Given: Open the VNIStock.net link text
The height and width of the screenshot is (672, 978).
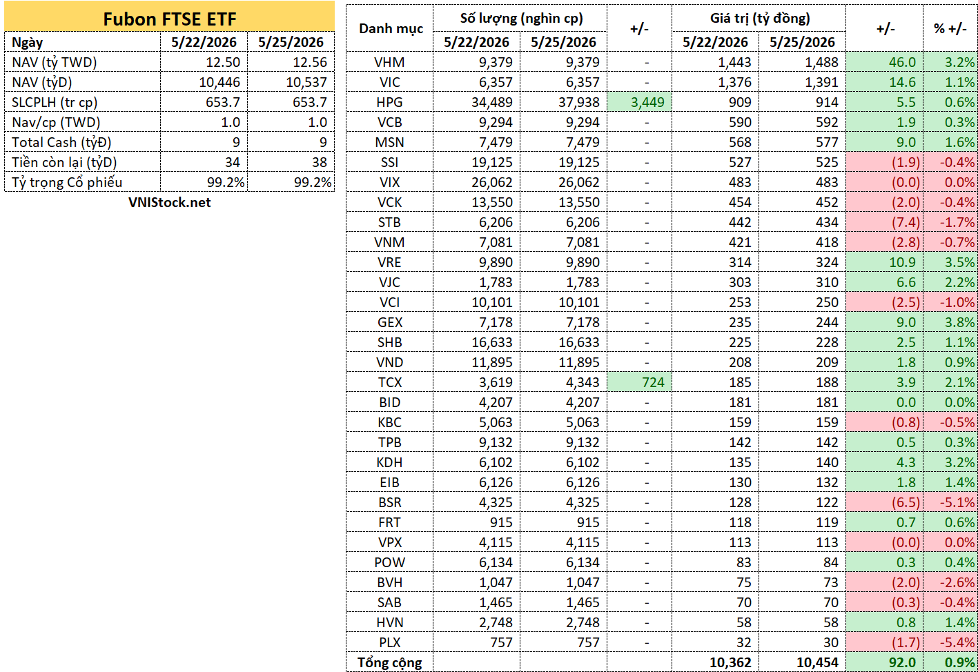Looking at the screenshot, I should (x=169, y=202).
